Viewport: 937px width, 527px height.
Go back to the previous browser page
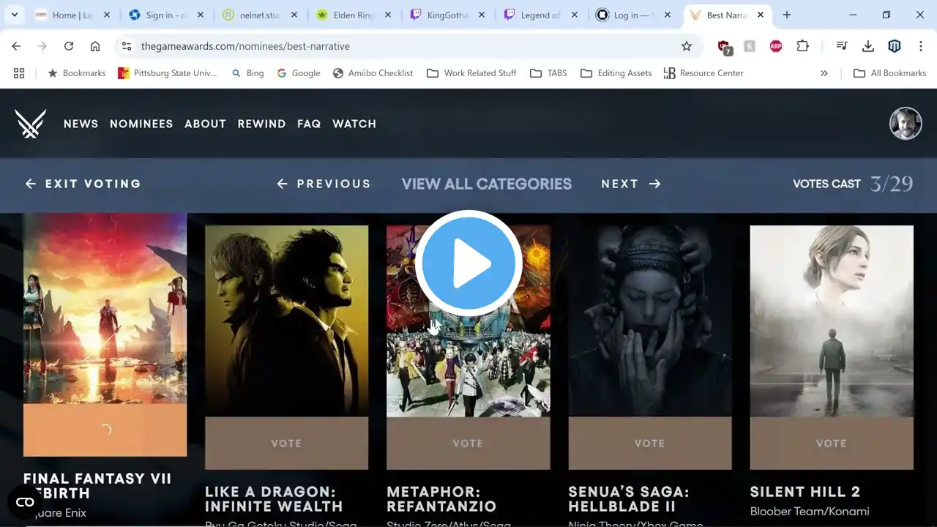click(x=16, y=46)
